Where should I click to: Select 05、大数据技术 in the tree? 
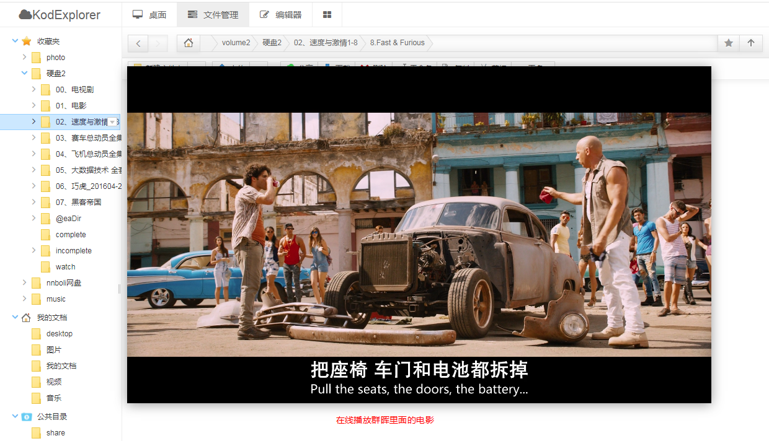click(88, 170)
